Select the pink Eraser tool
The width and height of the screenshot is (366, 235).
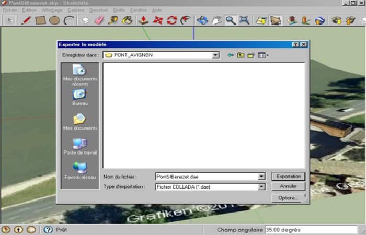click(99, 20)
